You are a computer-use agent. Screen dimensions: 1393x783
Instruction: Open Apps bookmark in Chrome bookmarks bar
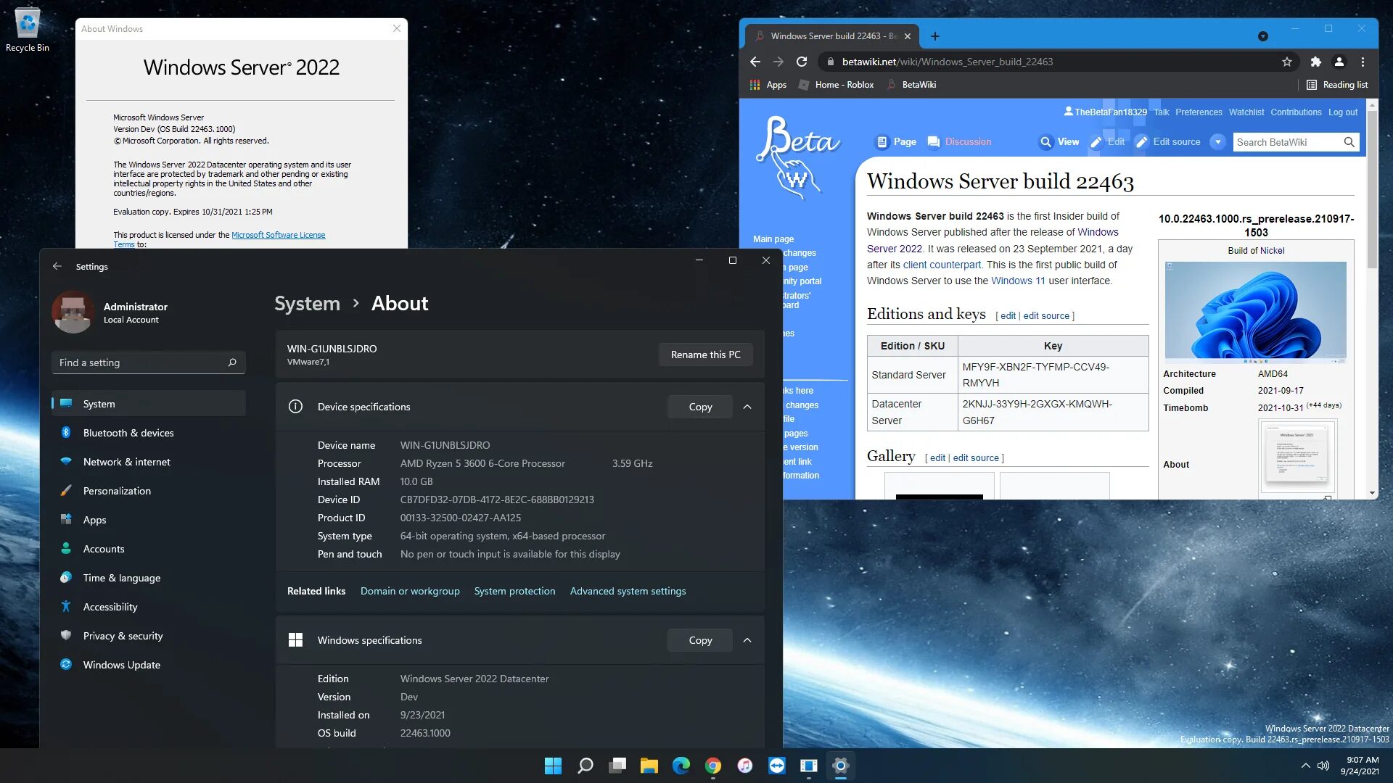tap(768, 85)
